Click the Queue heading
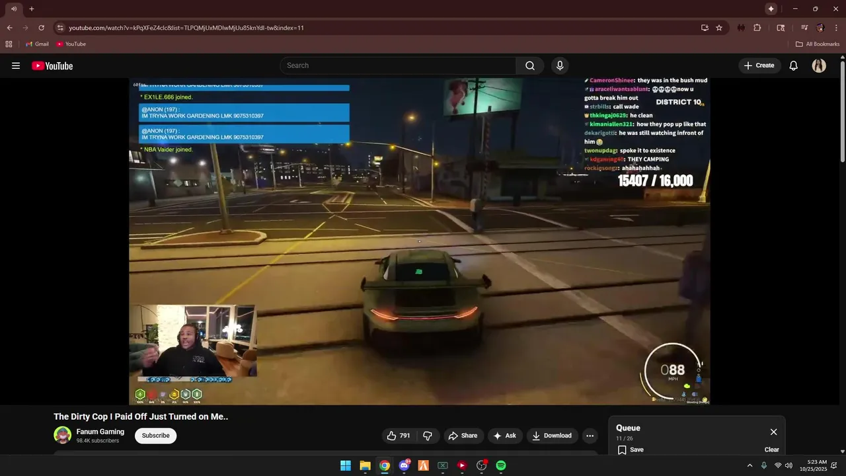This screenshot has width=846, height=476. [628, 428]
